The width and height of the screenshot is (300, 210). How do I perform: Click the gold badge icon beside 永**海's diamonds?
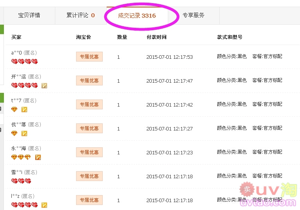38,157
